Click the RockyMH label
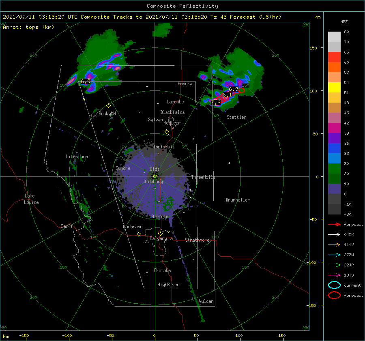The height and width of the screenshot is (341, 365). click(x=107, y=114)
